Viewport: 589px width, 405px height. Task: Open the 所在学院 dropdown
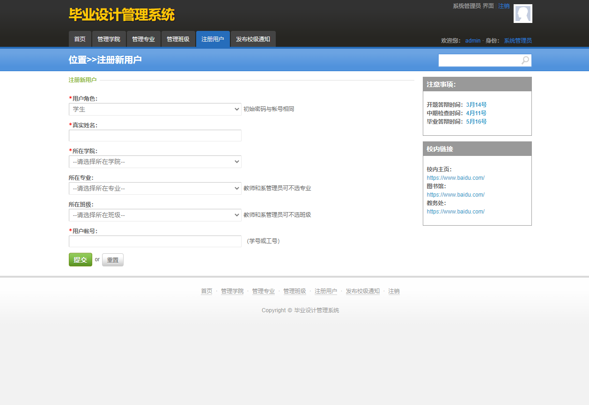(155, 161)
